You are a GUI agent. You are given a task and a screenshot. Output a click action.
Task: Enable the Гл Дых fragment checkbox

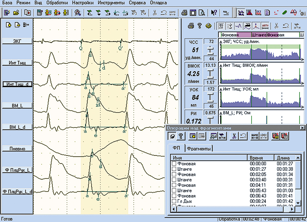point(174,201)
